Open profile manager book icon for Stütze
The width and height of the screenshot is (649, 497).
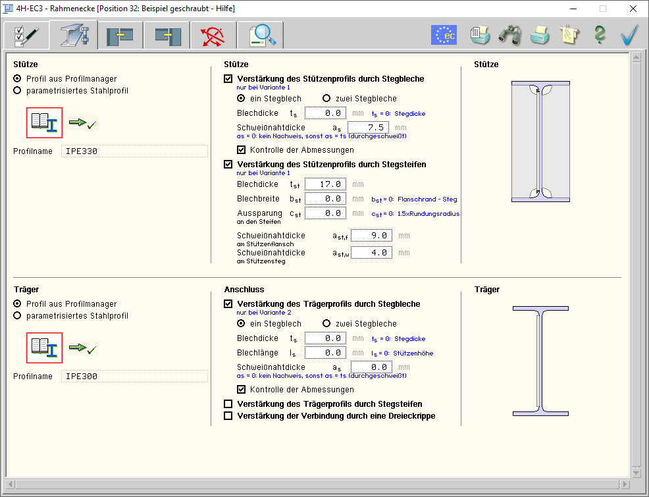(x=45, y=122)
